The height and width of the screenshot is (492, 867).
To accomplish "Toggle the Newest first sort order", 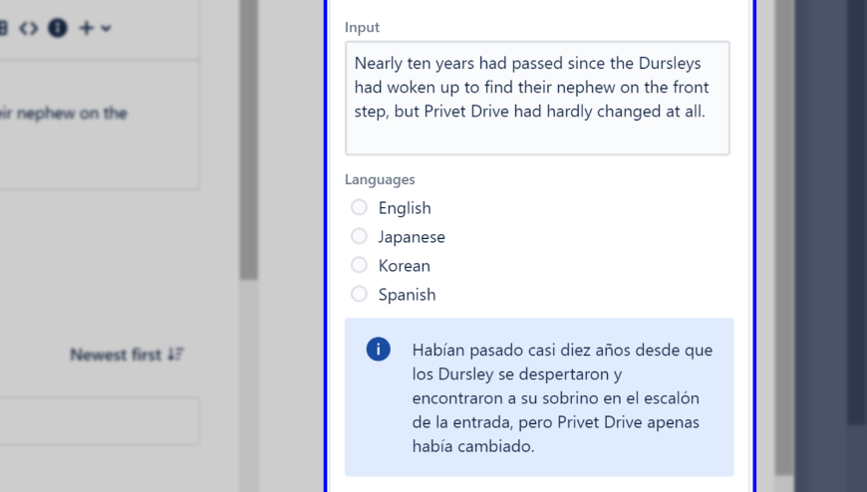I will [127, 355].
